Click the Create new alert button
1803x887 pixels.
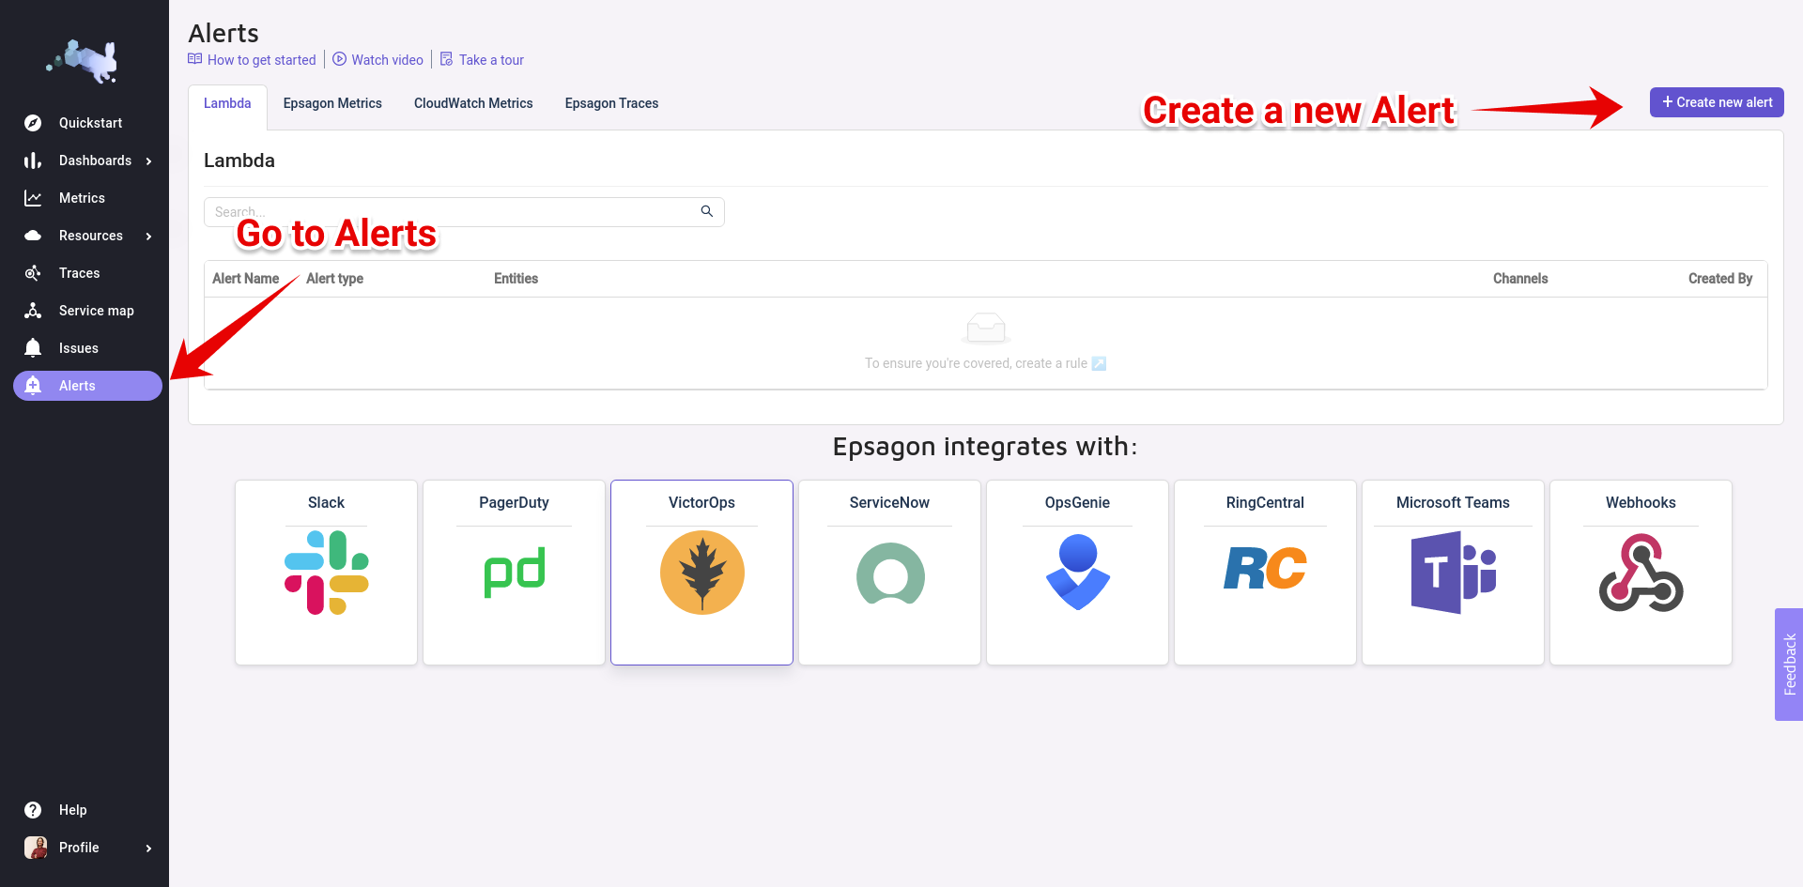pos(1717,102)
